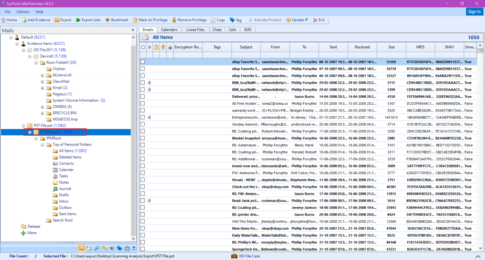Open the search magnifier icon below the tree
The image size is (485, 260).
pos(96,248)
